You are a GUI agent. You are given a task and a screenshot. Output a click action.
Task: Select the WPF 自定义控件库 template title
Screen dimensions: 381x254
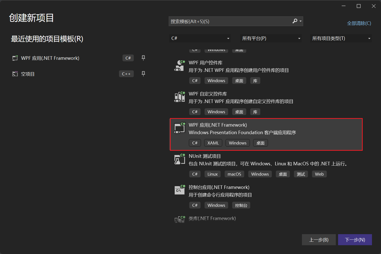pos(208,94)
